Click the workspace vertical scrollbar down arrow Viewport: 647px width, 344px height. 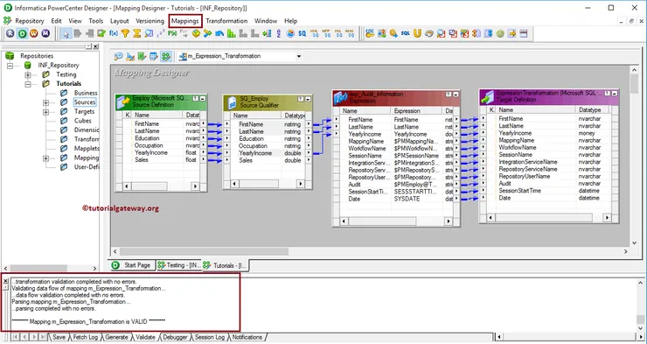click(x=634, y=243)
